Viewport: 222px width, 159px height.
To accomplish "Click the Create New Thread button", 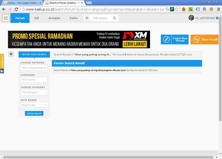I will [x=175, y=39].
